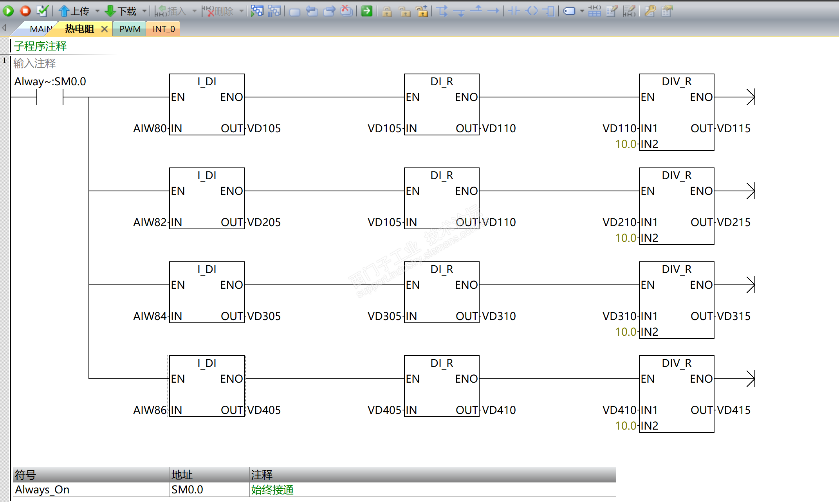The image size is (839, 502).
Task: Open the 下载 dropdown arrow
Action: (x=144, y=11)
